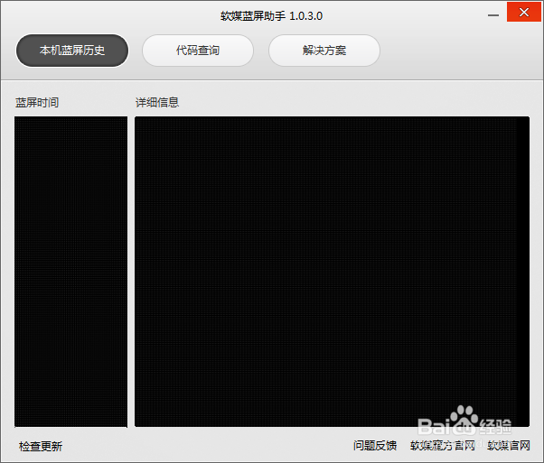The width and height of the screenshot is (544, 463).
Task: Select the 解决方案 tab
Action: [324, 51]
